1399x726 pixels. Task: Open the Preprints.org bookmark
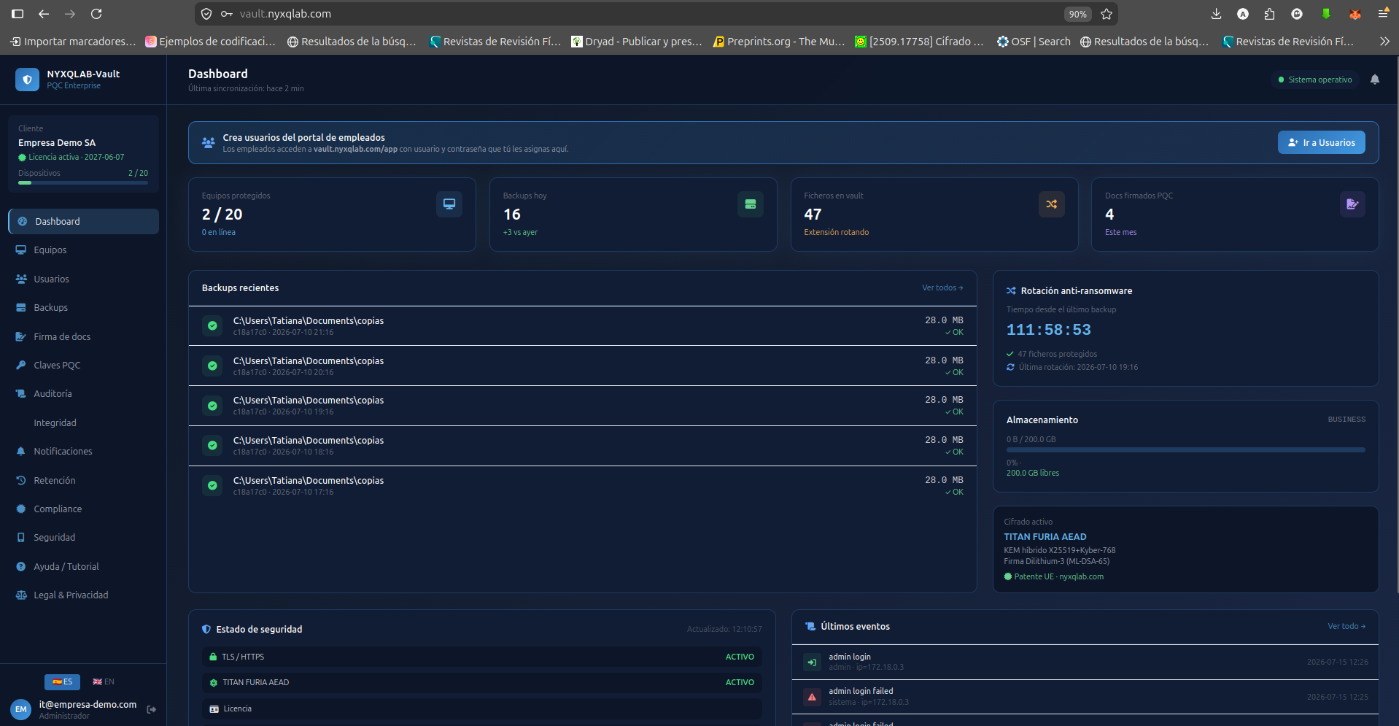tap(779, 42)
